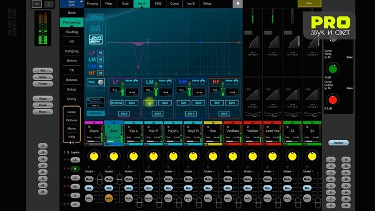Image resolution: width=375 pixels, height=211 pixels.
Task: Click the Assign button
Action: 339,142
